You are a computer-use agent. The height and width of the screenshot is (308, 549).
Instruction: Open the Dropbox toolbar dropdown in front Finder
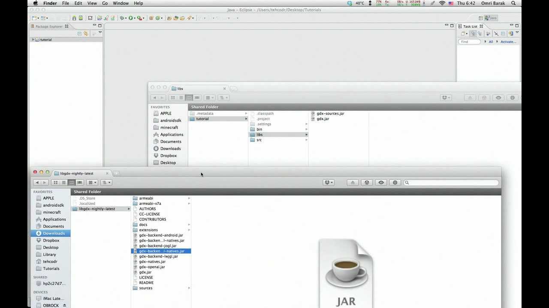[329, 183]
